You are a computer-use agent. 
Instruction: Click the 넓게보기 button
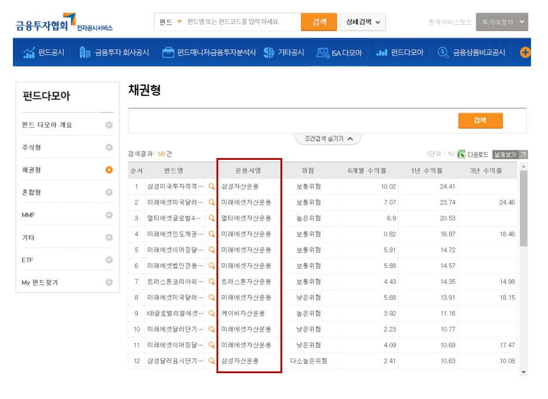[x=509, y=155]
